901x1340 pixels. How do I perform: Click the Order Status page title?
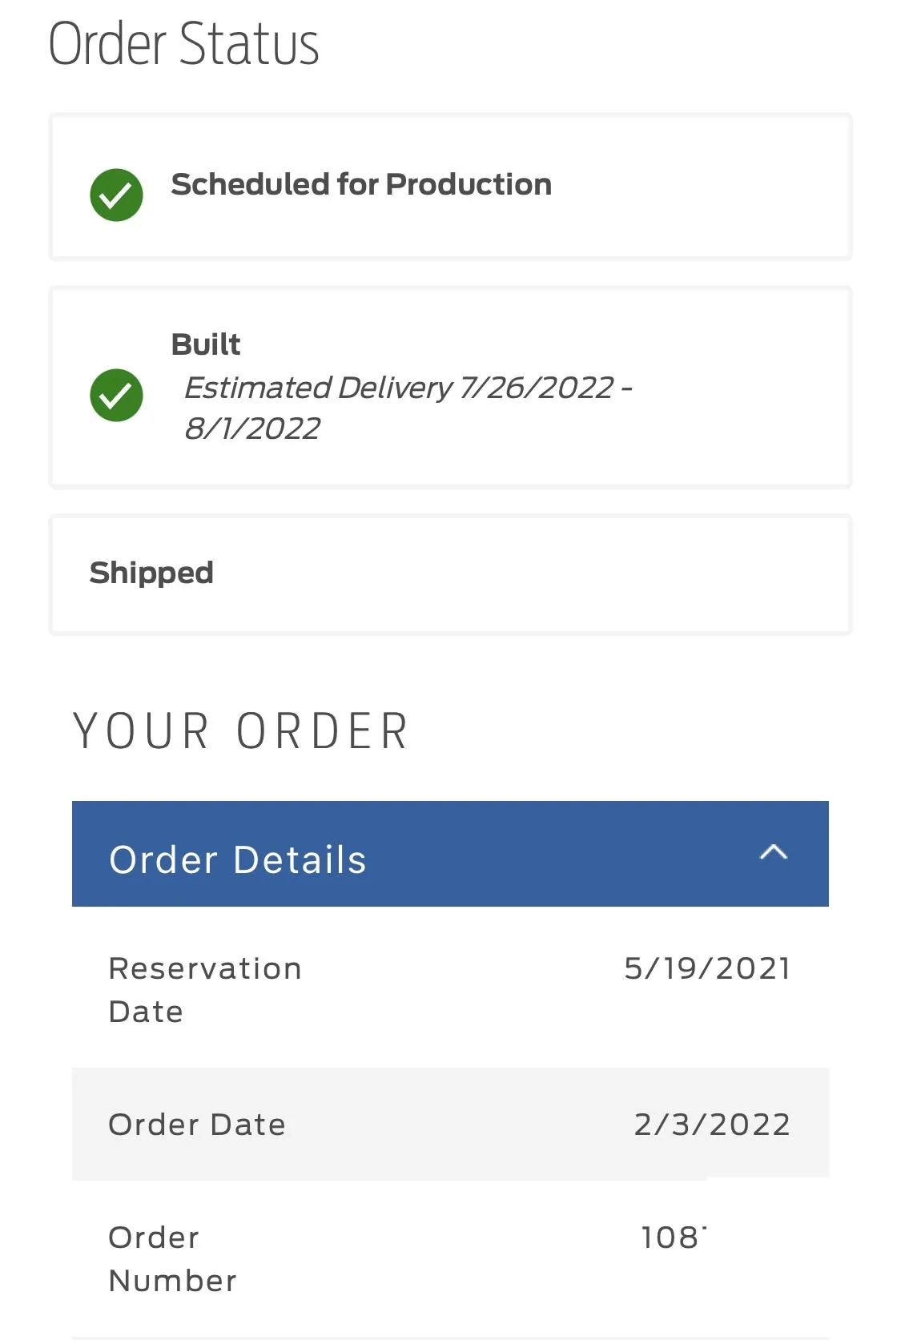tap(184, 44)
